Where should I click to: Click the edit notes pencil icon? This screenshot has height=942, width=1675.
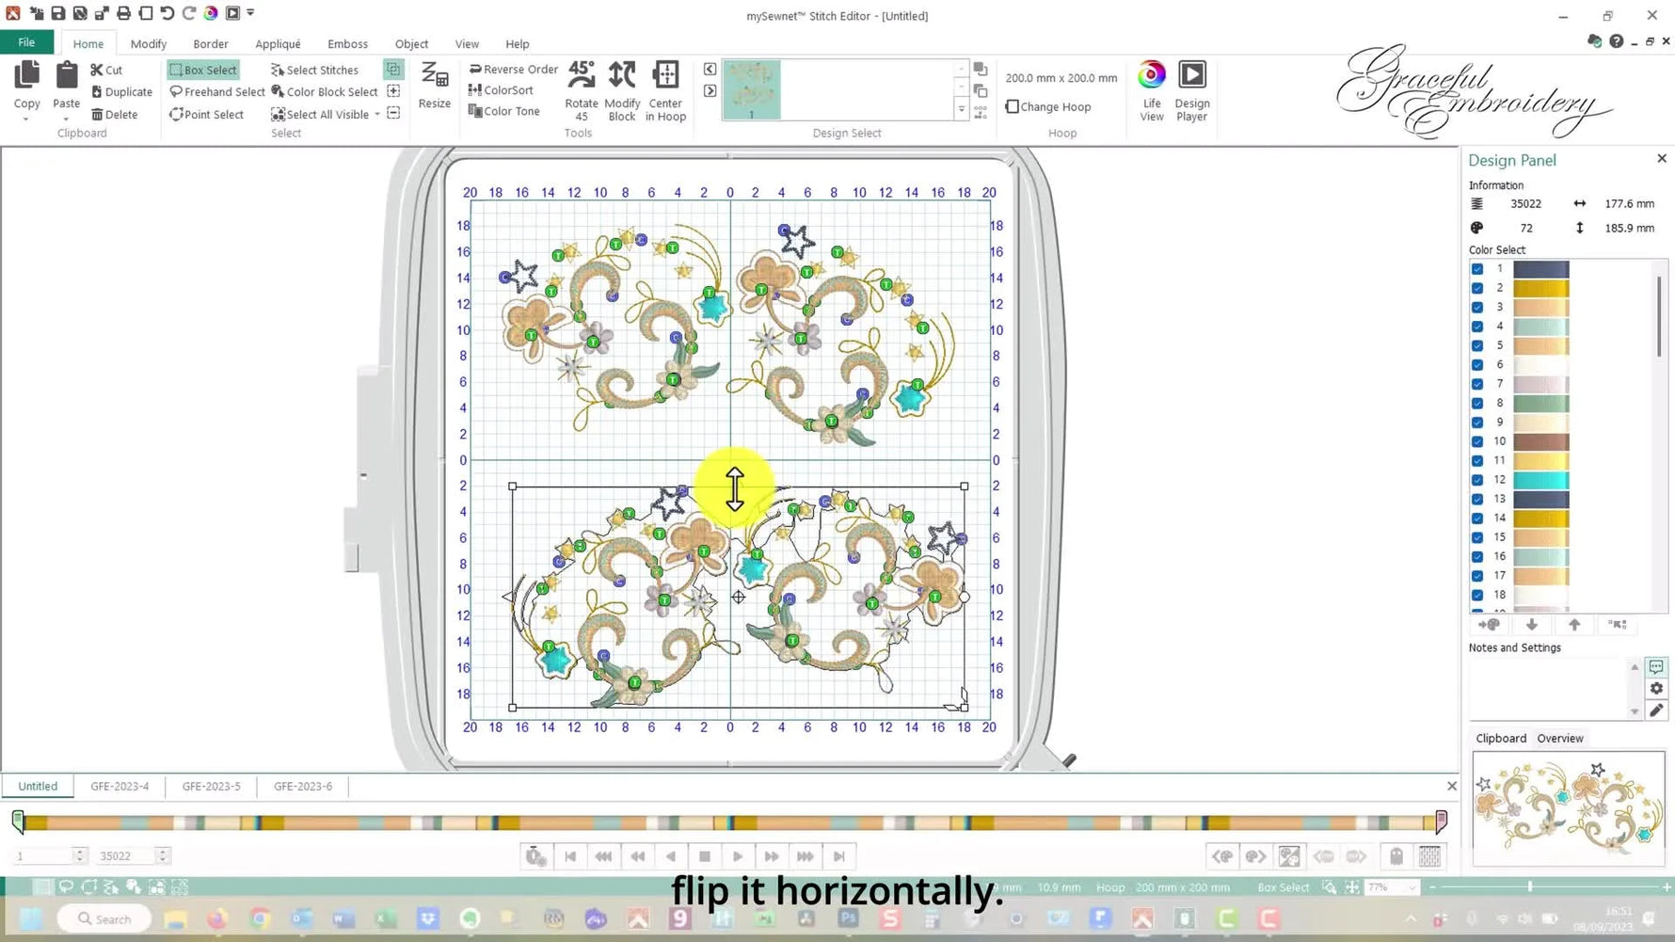click(1656, 710)
